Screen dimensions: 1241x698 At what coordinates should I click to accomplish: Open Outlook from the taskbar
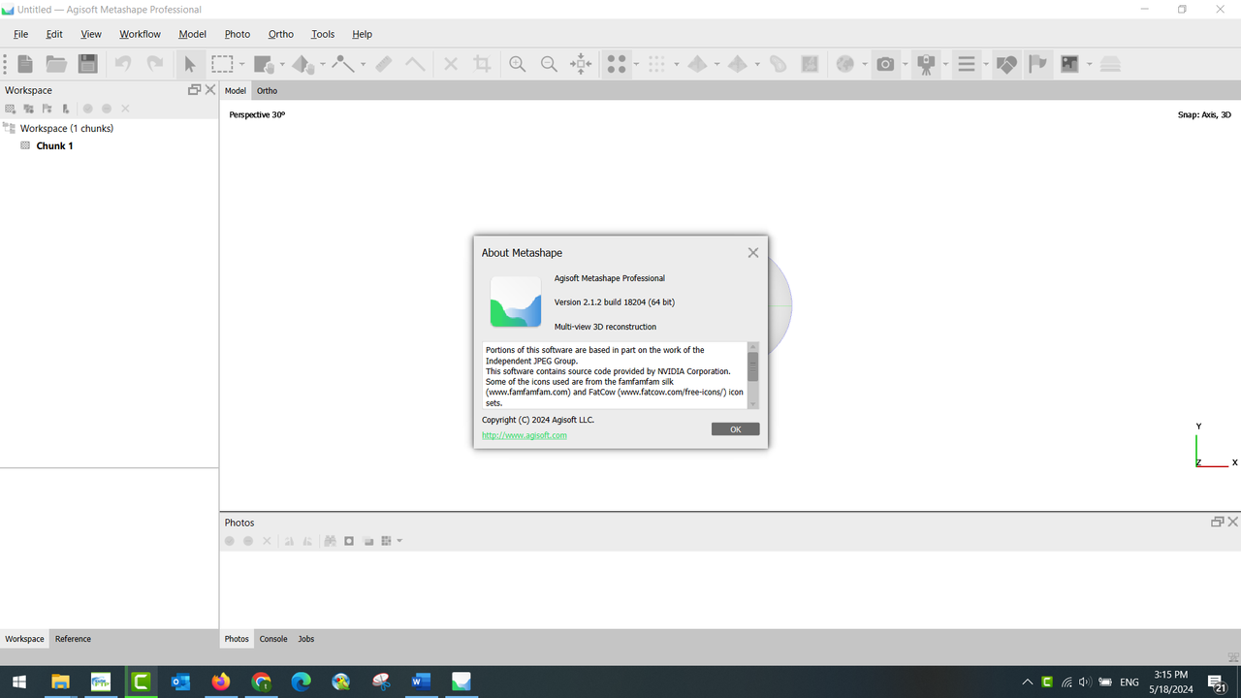180,682
